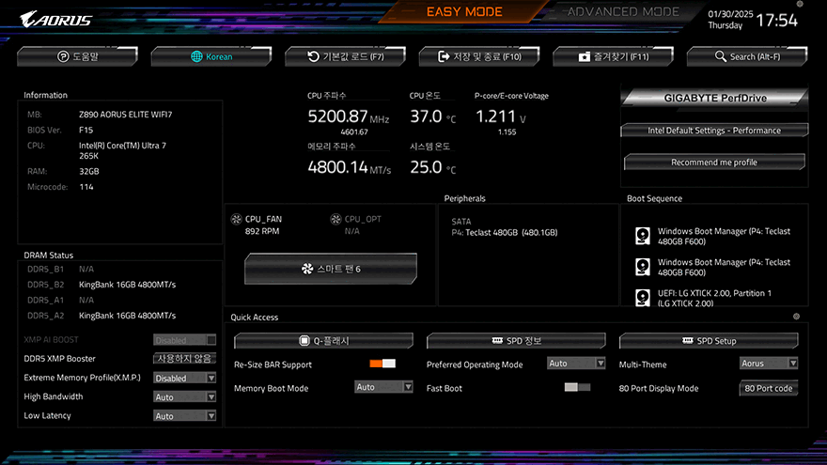Click the small dot icon above the clock
The height and width of the screenshot is (465, 827).
(x=800, y=4)
